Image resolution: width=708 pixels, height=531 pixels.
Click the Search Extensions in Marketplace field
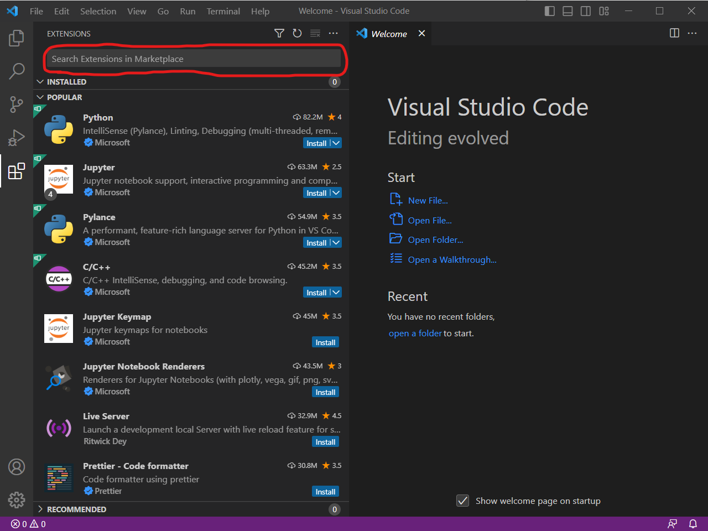pos(194,59)
